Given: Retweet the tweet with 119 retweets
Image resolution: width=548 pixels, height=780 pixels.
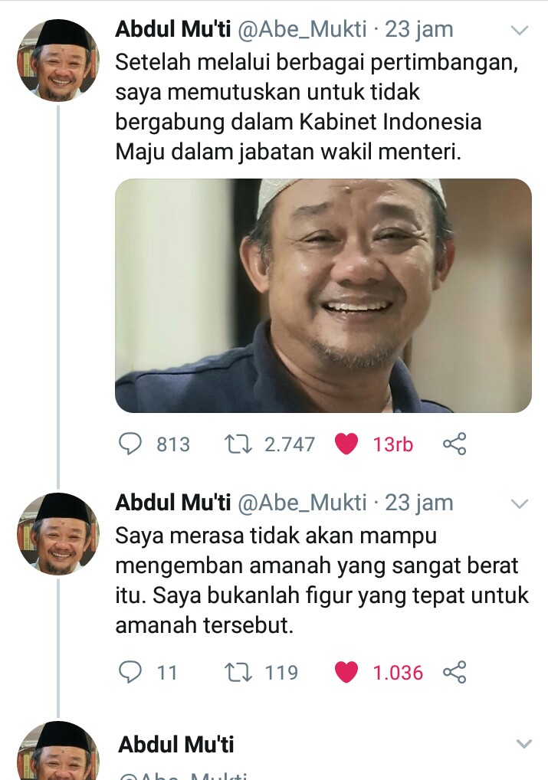Looking at the screenshot, I should tap(238, 672).
